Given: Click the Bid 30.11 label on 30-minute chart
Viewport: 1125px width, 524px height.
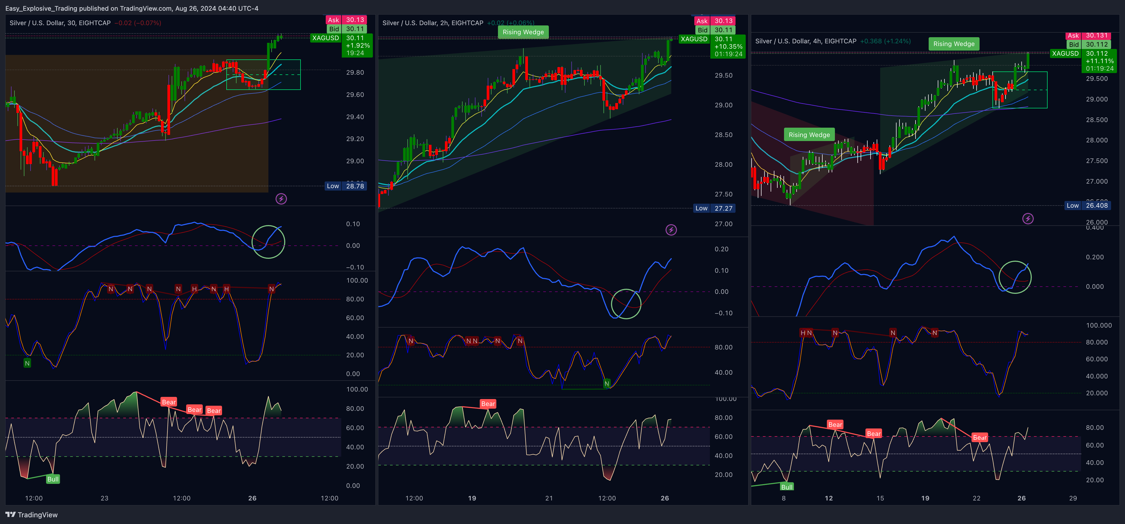Looking at the screenshot, I should [x=347, y=29].
